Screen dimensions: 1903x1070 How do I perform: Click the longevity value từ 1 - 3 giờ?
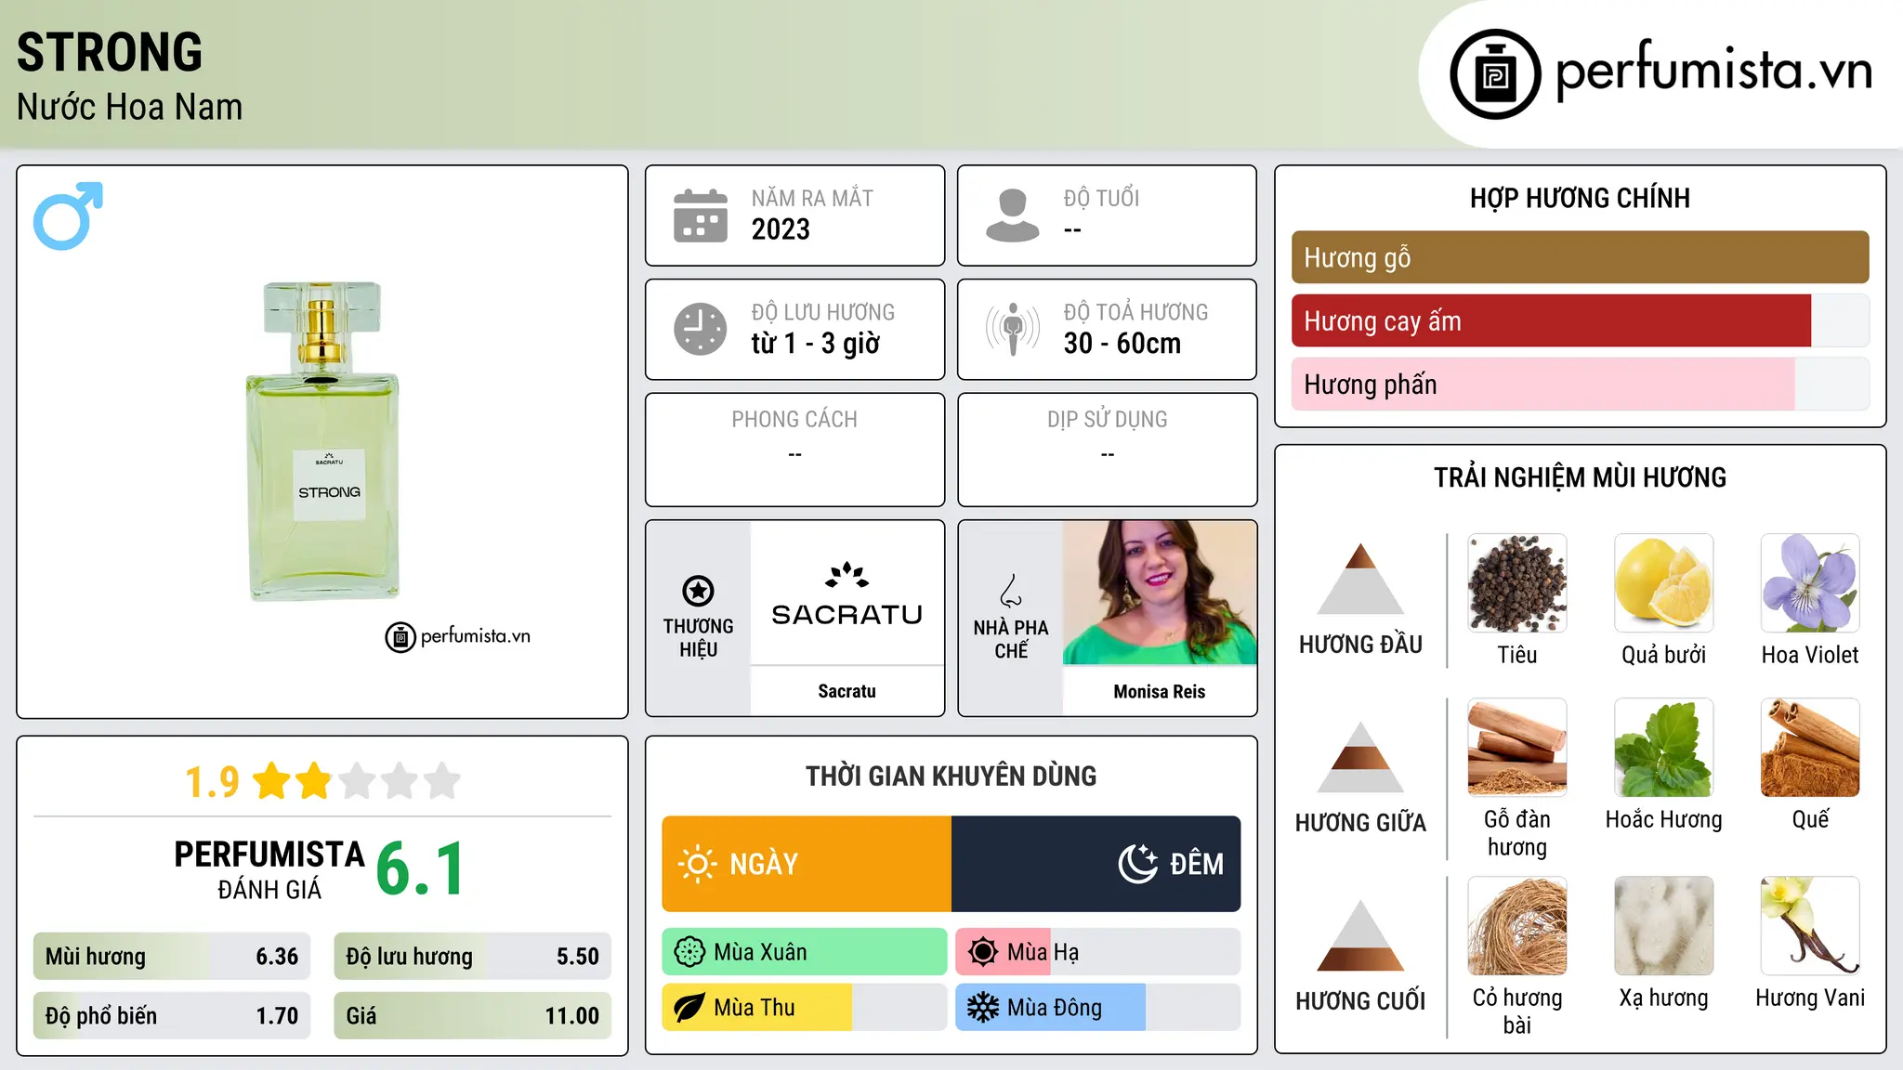click(x=815, y=344)
